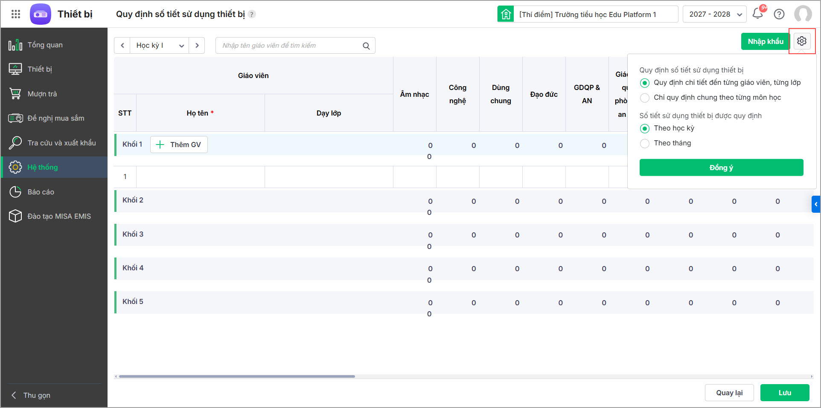The height and width of the screenshot is (408, 821).
Task: Click the help icon beside page title
Action: 252,14
